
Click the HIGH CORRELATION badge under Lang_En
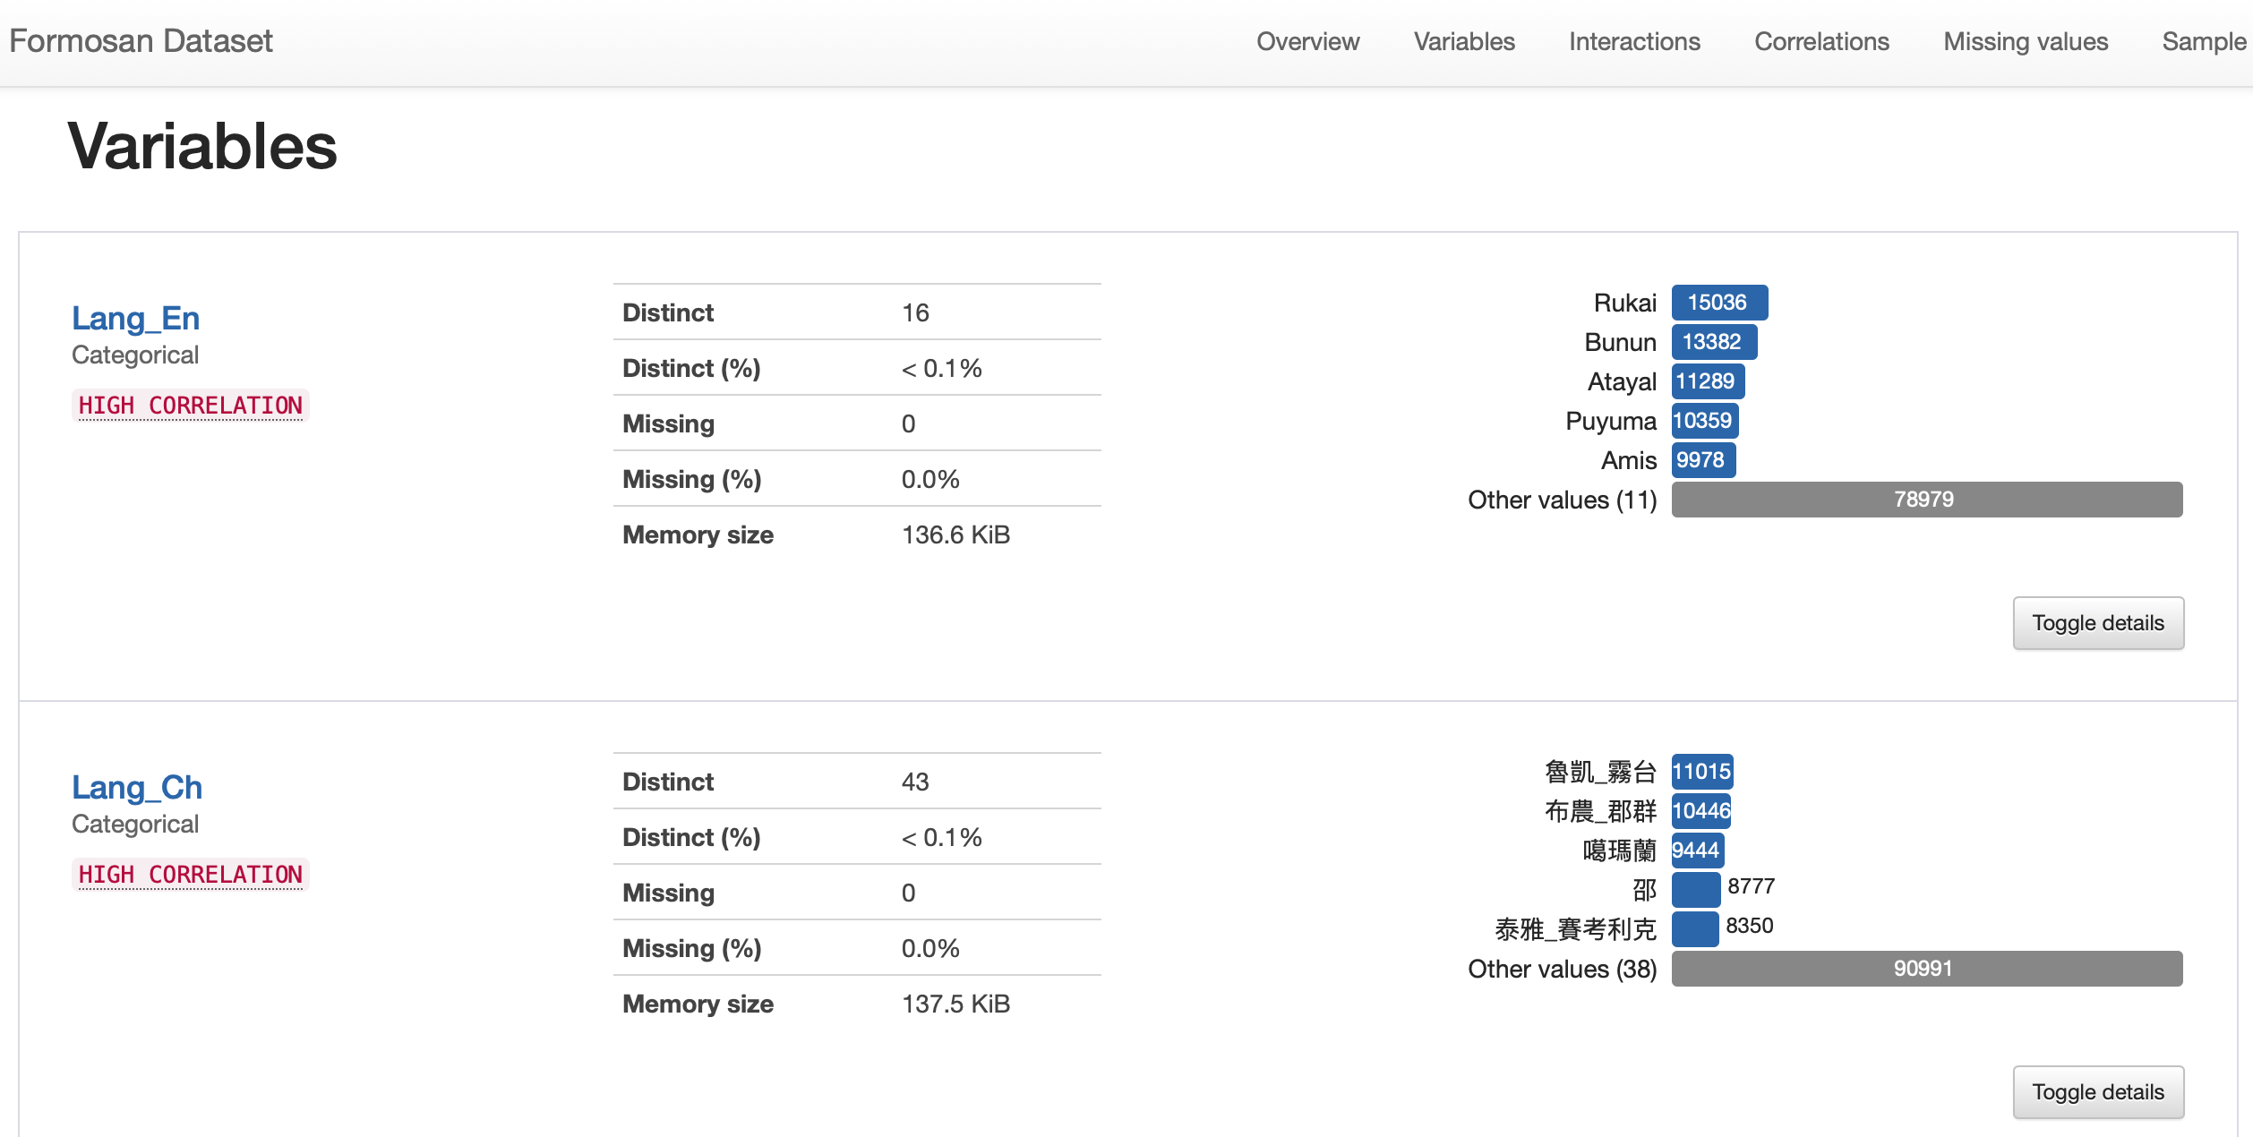[x=190, y=406]
